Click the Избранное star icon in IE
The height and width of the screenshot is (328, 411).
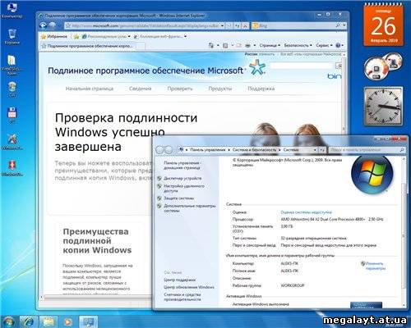point(44,36)
